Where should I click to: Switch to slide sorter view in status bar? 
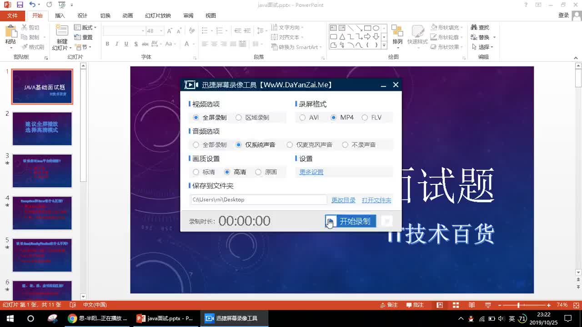click(456, 305)
